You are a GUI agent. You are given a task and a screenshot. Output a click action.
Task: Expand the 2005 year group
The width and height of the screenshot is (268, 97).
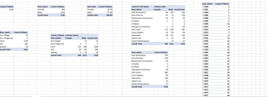click(x=203, y=67)
